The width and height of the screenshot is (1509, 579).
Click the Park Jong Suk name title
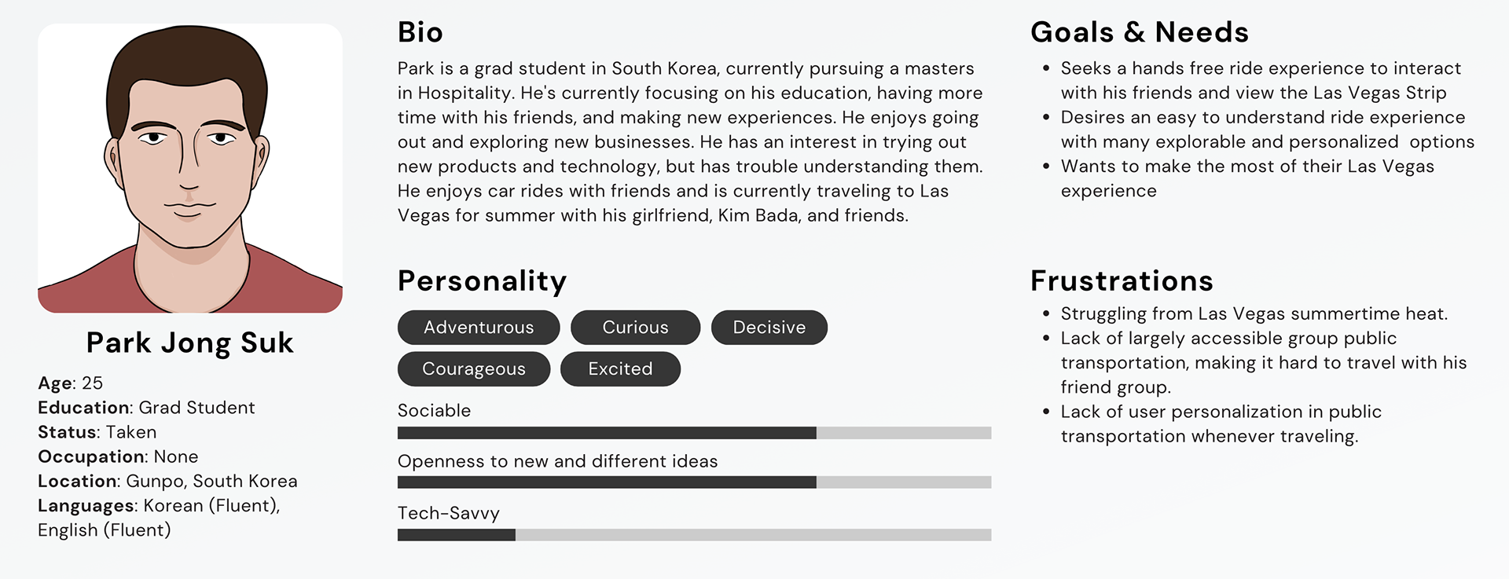coord(190,343)
